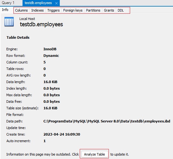Image resolution: width=173 pixels, height=159 pixels.
Task: View the Triggers tab
Action: pos(53,10)
